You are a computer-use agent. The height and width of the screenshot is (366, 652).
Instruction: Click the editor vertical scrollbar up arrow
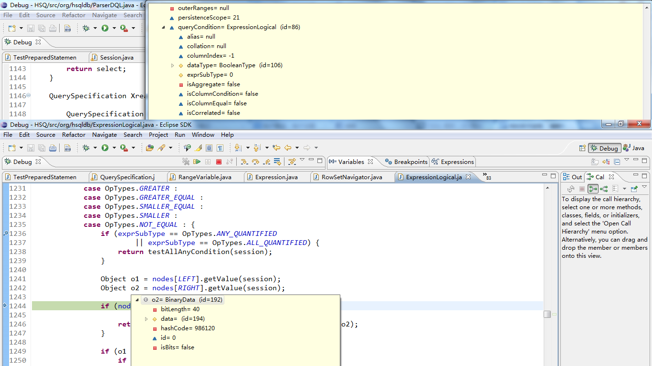[x=547, y=188]
